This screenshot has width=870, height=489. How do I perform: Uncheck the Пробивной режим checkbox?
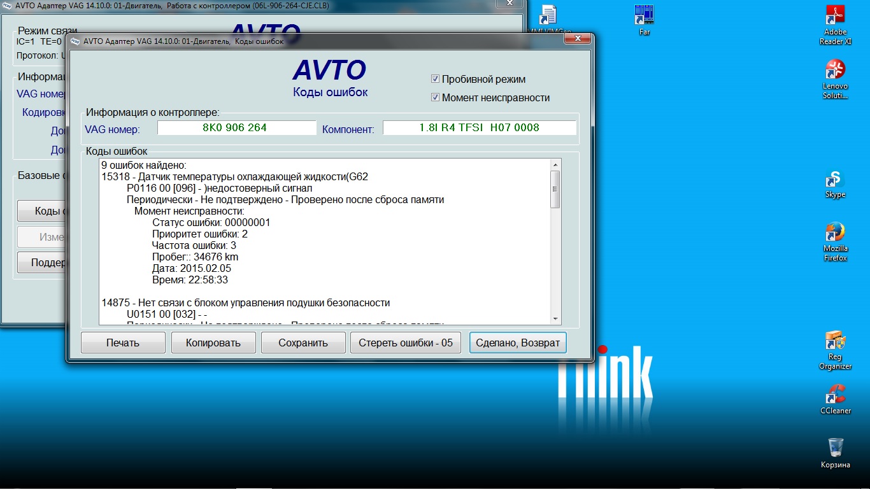tap(436, 79)
